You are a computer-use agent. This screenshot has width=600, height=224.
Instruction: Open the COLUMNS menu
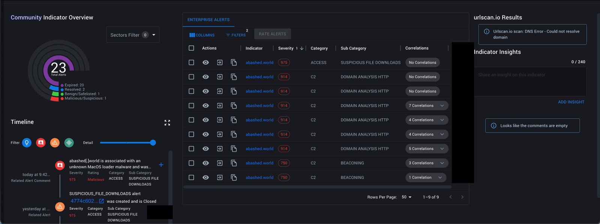click(202, 35)
